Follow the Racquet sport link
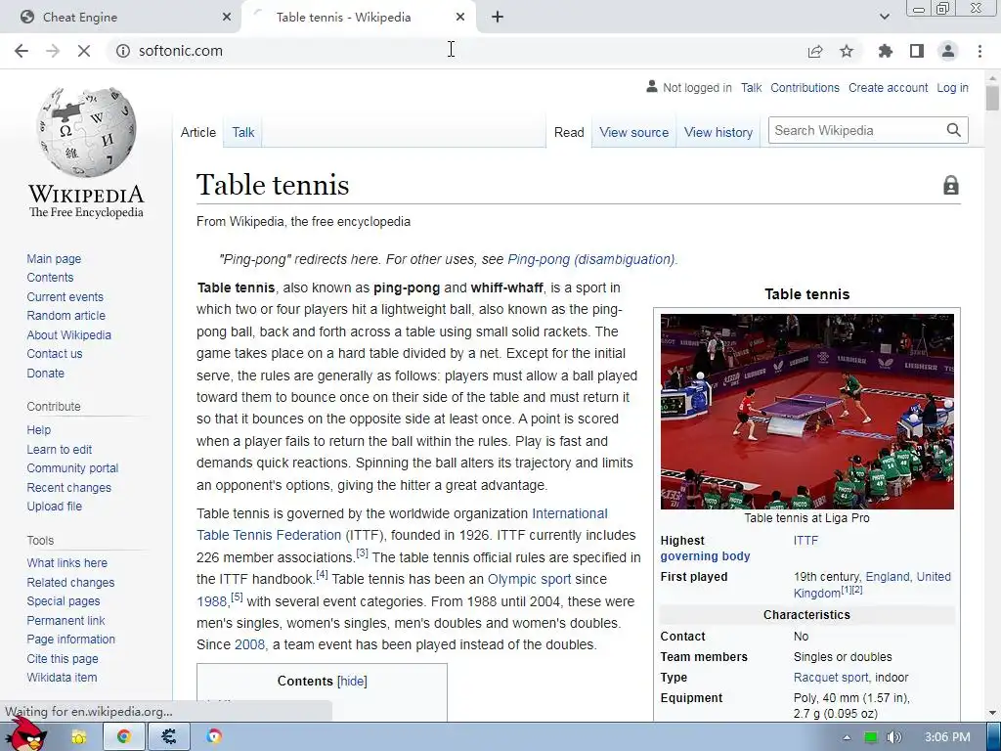Viewport: 1001px width, 751px height. 831,677
